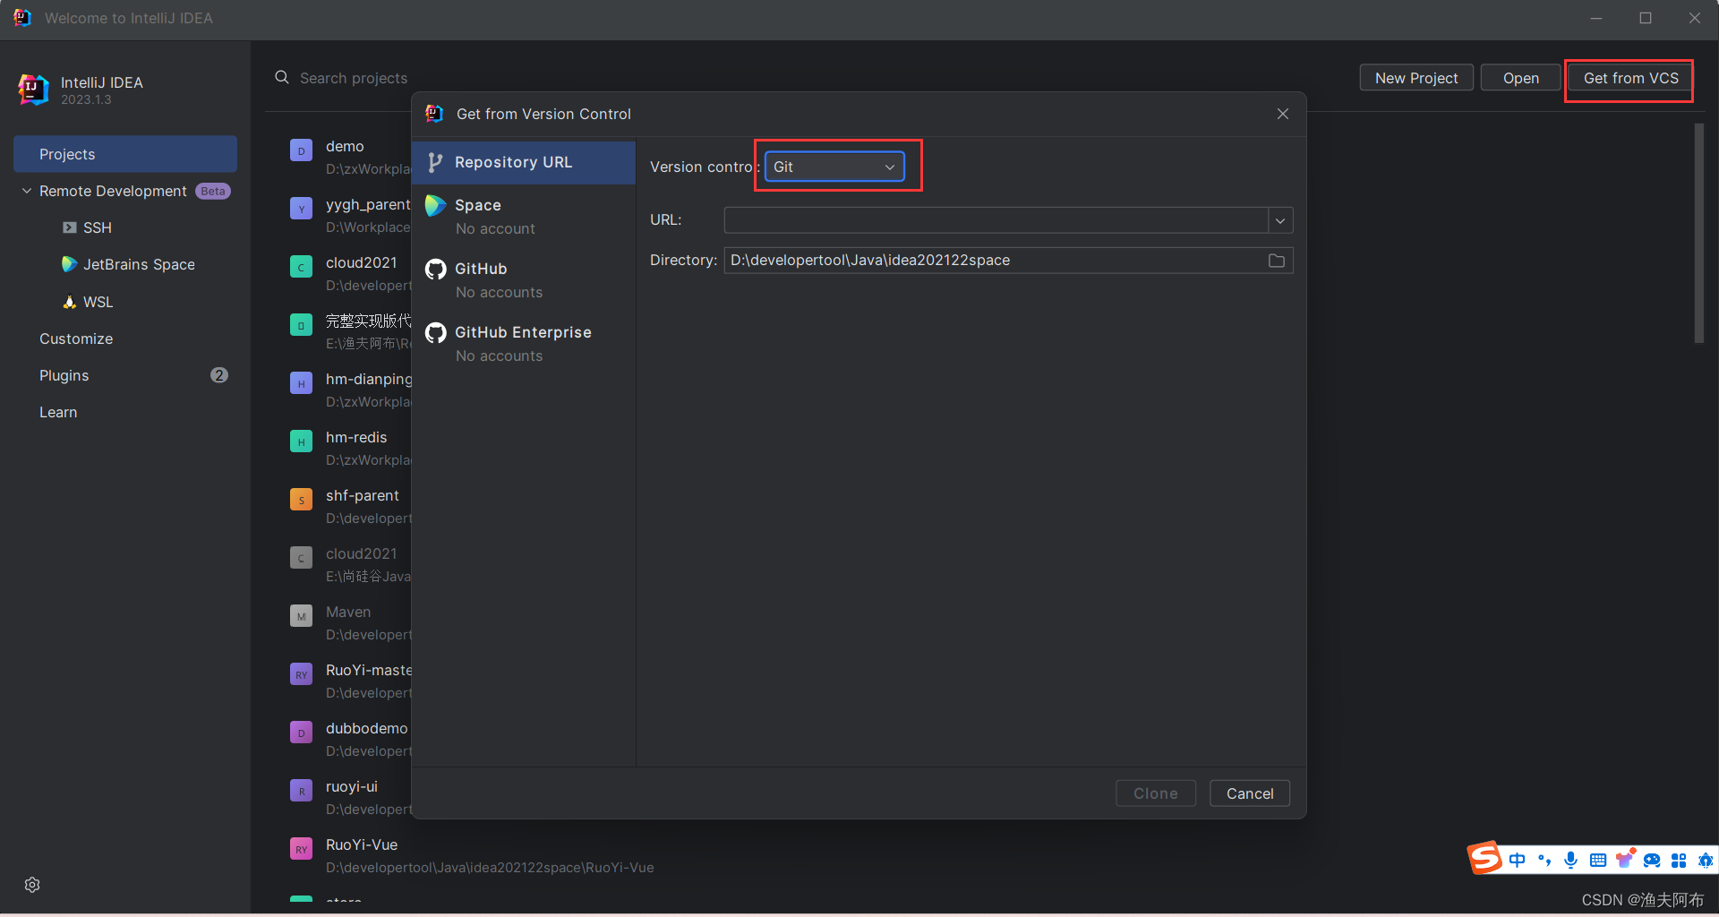Click the GitHub octocat icon
This screenshot has height=917, width=1719.
coord(436,269)
